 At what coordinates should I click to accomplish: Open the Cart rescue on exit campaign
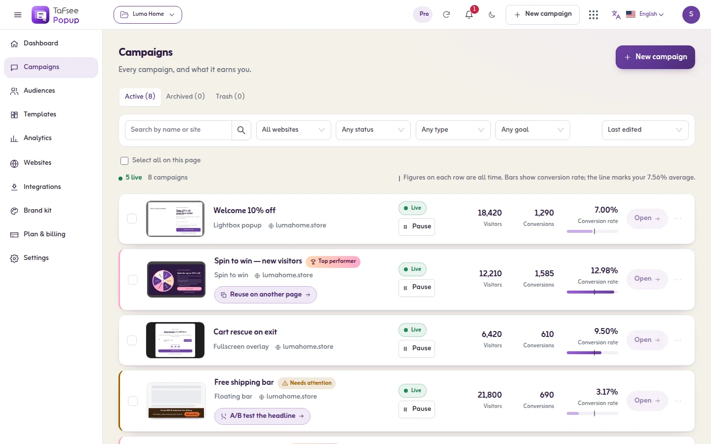(x=647, y=340)
